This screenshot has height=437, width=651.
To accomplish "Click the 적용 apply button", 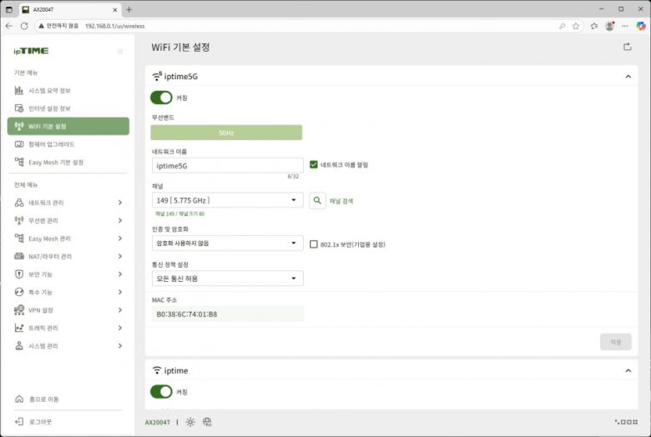I will pos(616,342).
